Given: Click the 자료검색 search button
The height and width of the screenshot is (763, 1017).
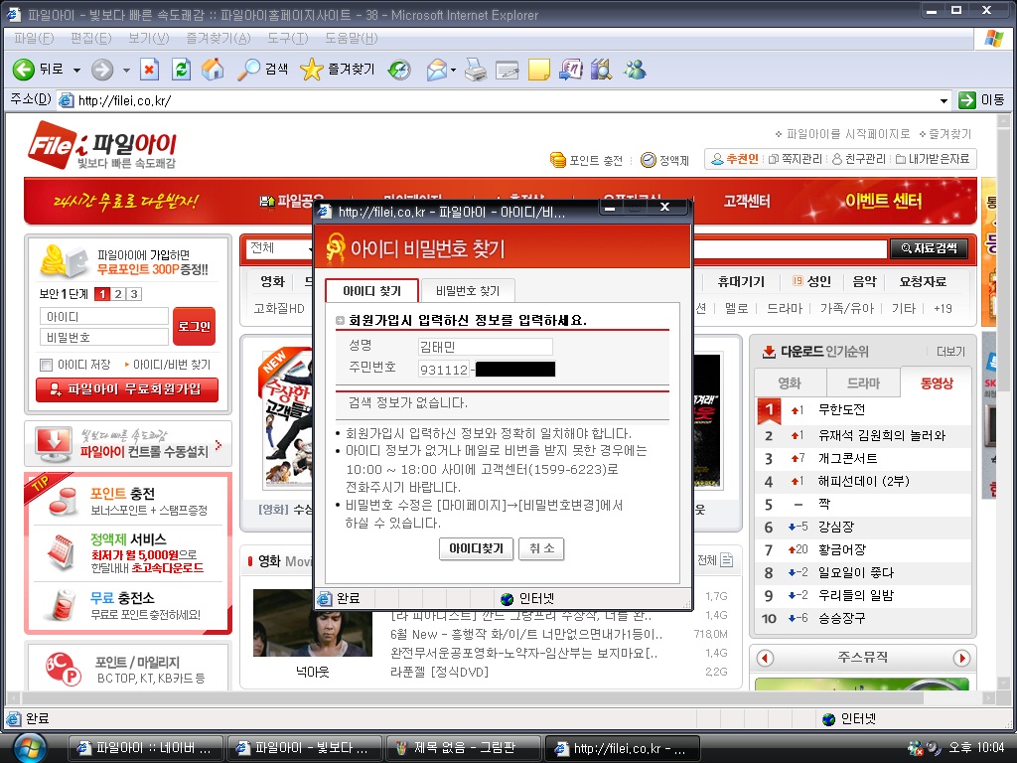Looking at the screenshot, I should click(929, 248).
